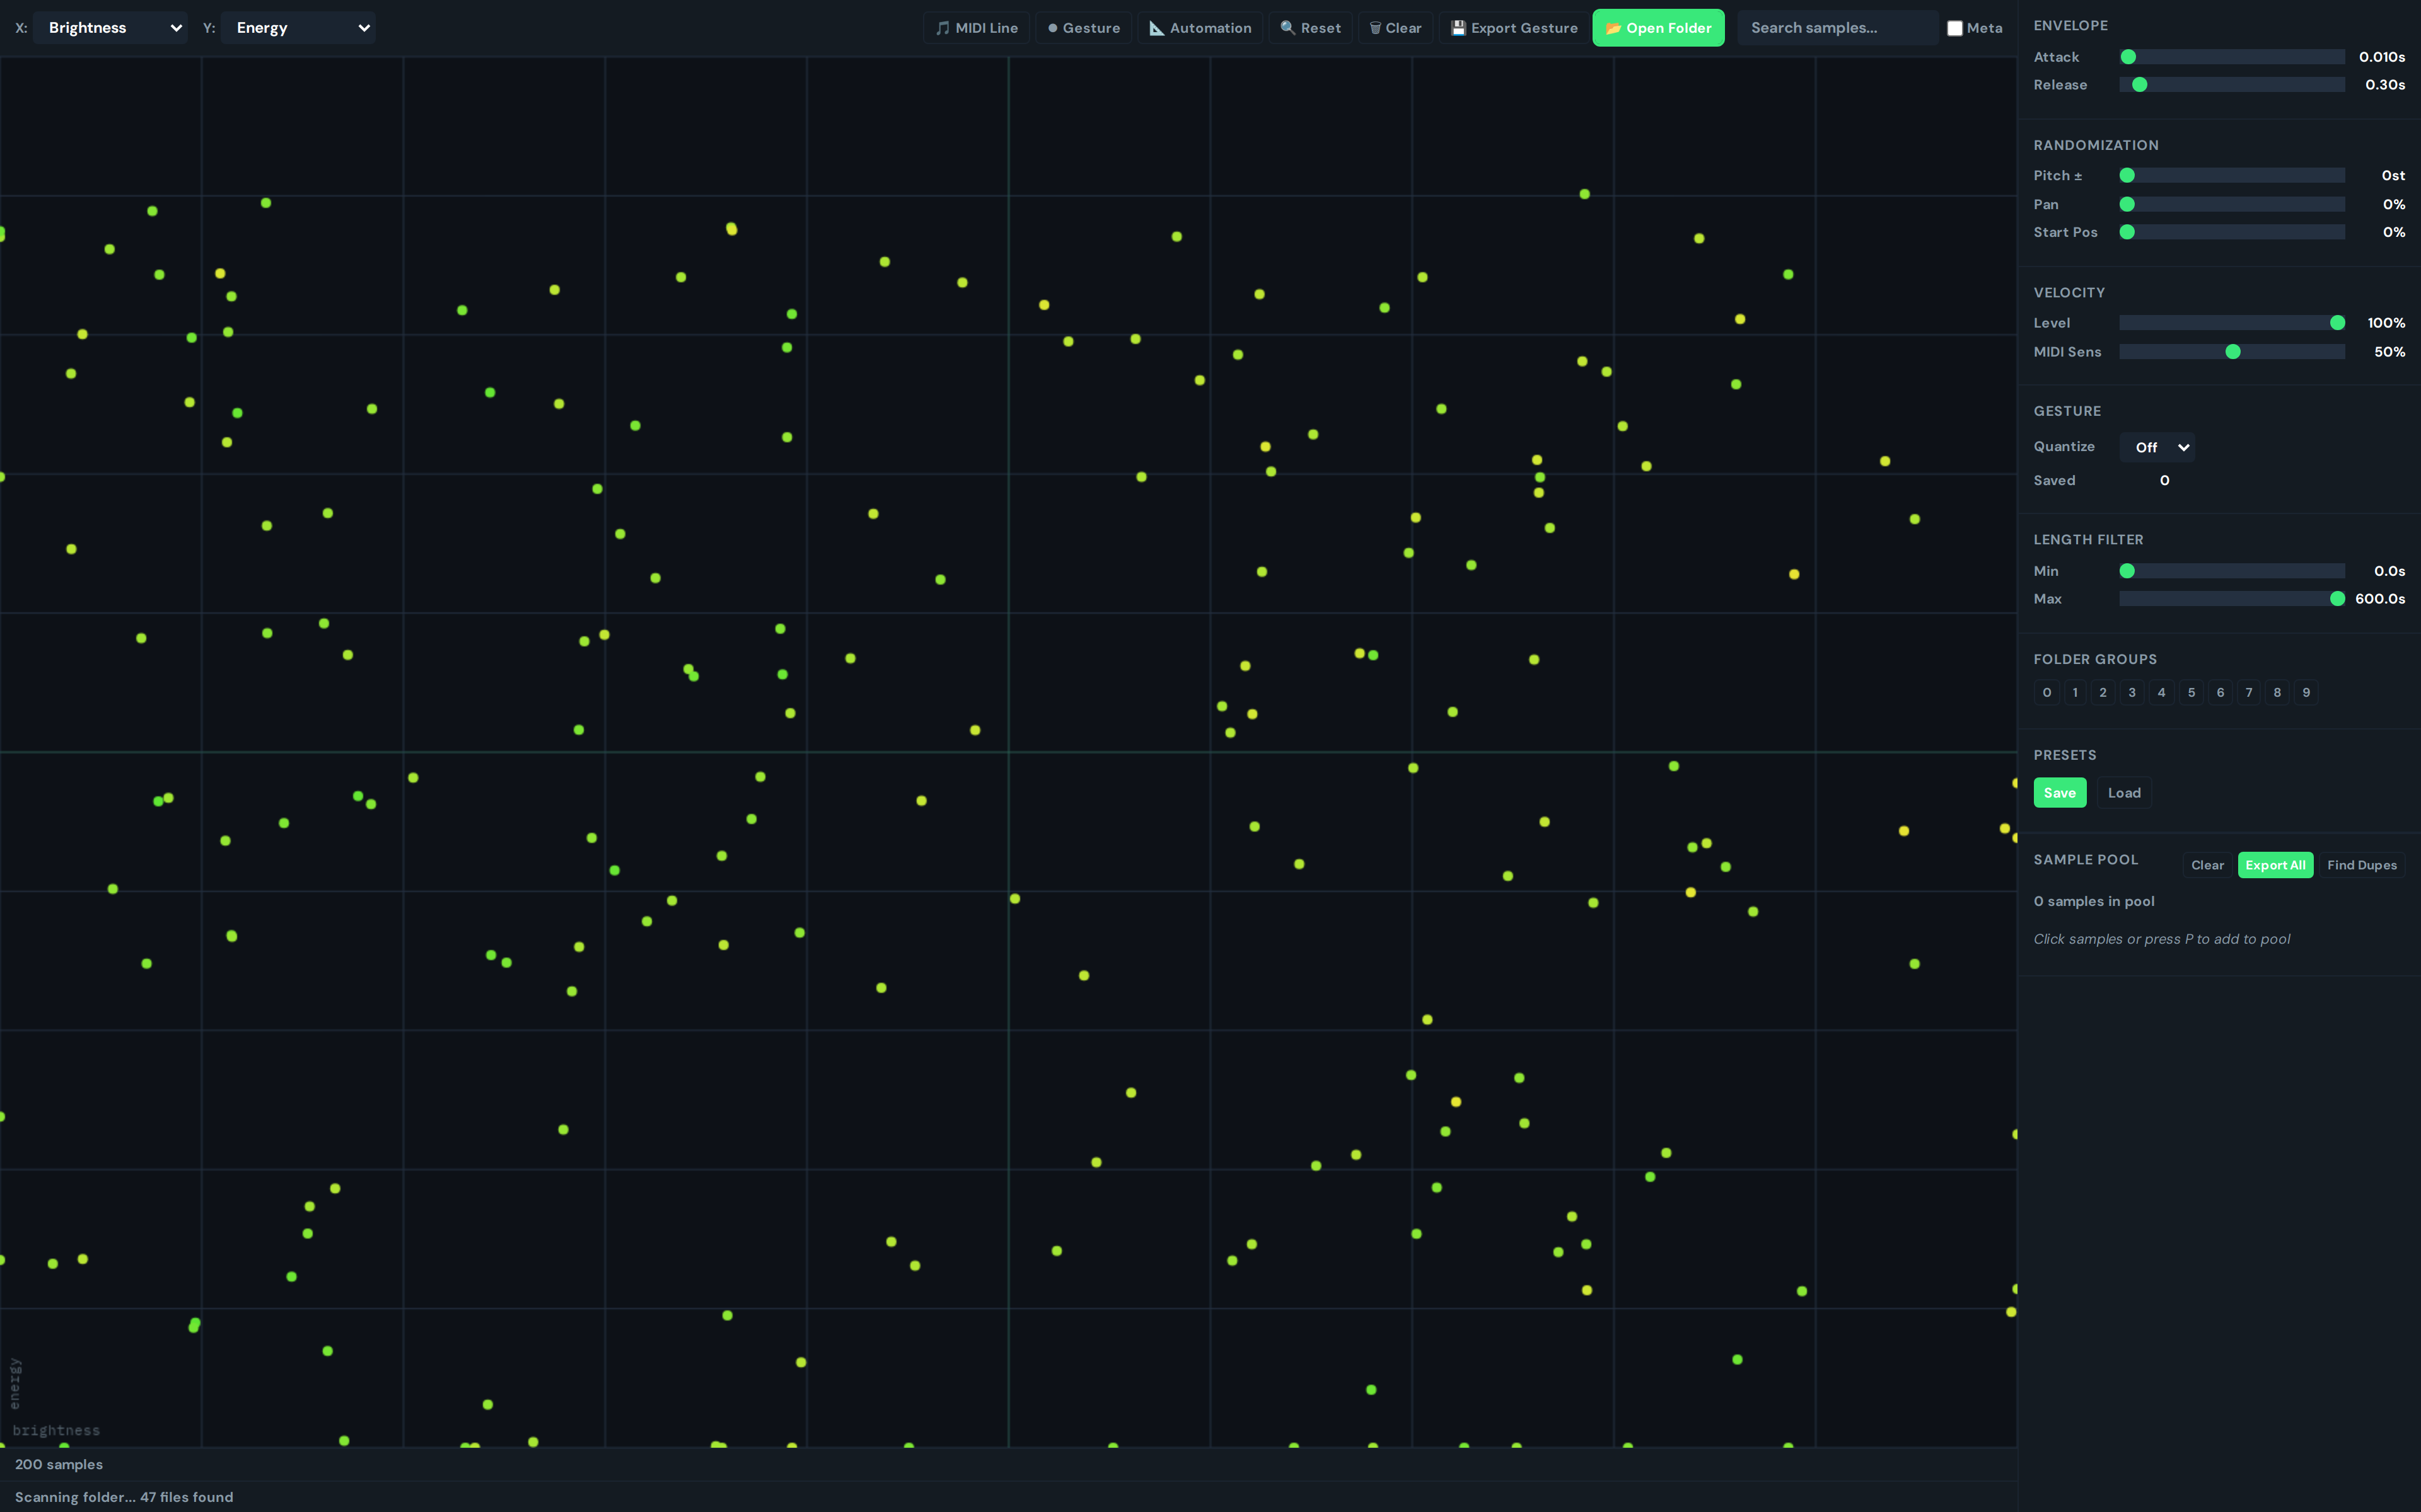Viewport: 2421px width, 1512px height.
Task: Click the '200 samples' status text
Action: (59, 1464)
